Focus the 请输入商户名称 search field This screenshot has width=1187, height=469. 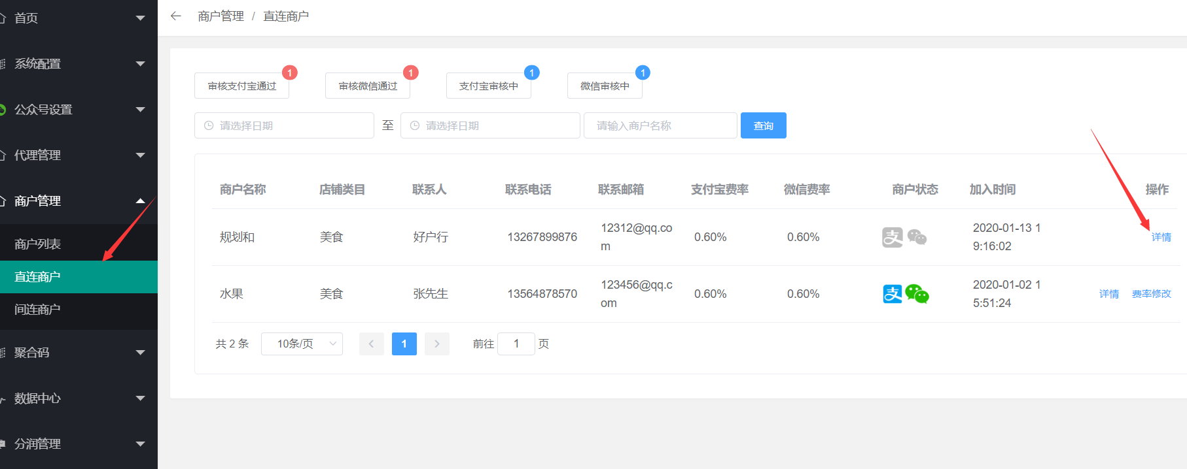tap(660, 125)
